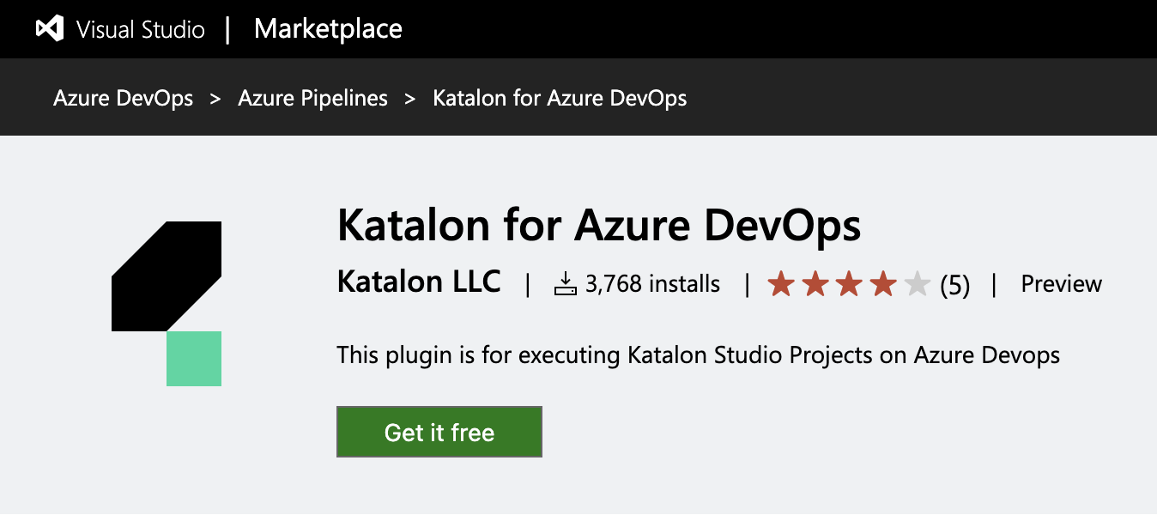The image size is (1157, 515).
Task: Click the Katalon extension logo image
Action: (167, 303)
